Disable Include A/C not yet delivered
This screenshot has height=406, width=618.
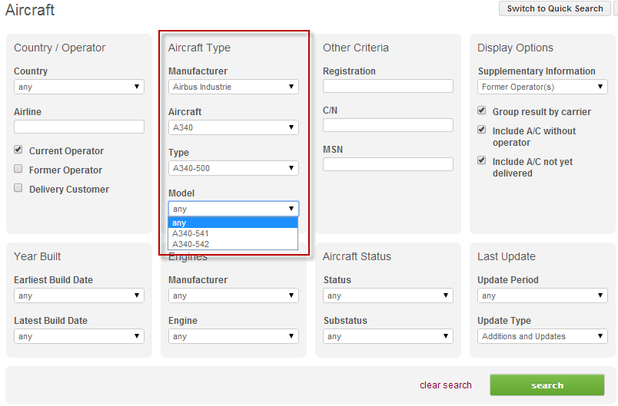(482, 161)
